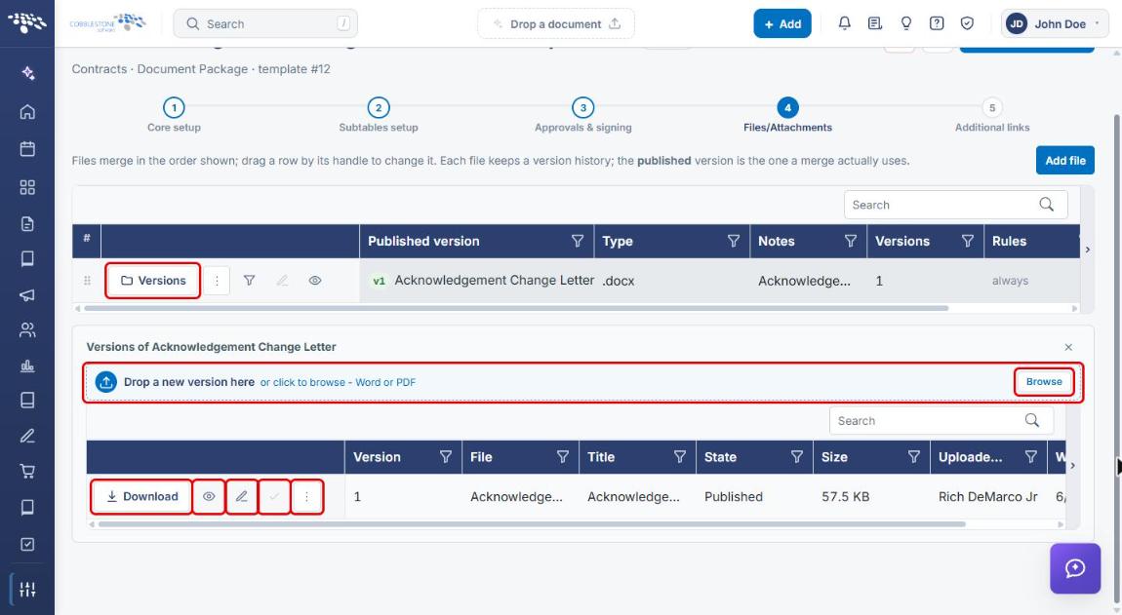Click Drop a document upload area
This screenshot has width=1122, height=615.
tap(556, 23)
